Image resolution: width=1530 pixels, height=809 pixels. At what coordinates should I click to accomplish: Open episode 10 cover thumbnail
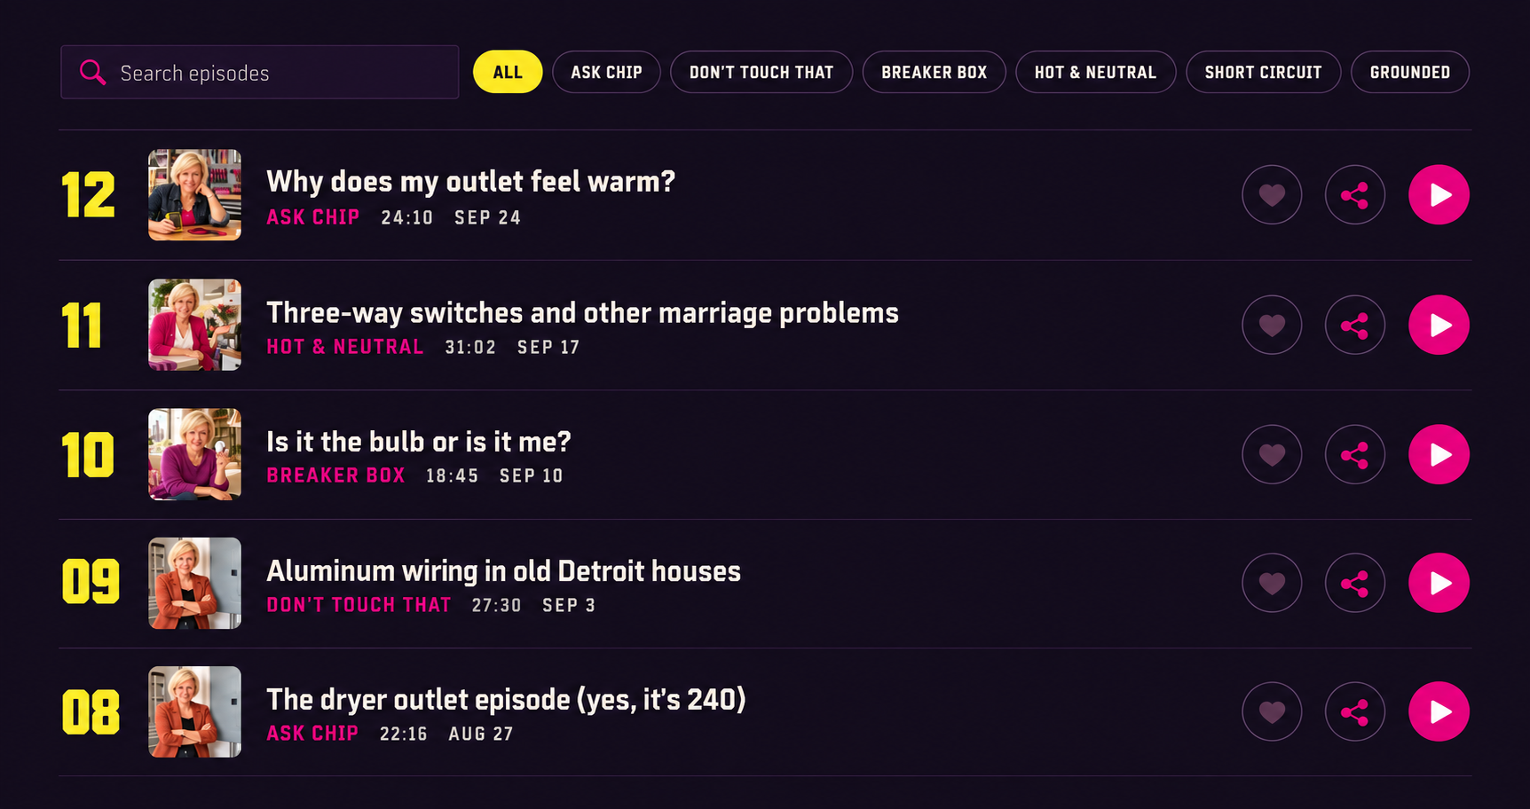coord(194,454)
